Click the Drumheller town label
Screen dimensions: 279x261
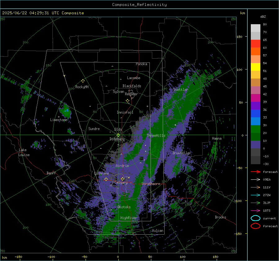(x=182, y=153)
